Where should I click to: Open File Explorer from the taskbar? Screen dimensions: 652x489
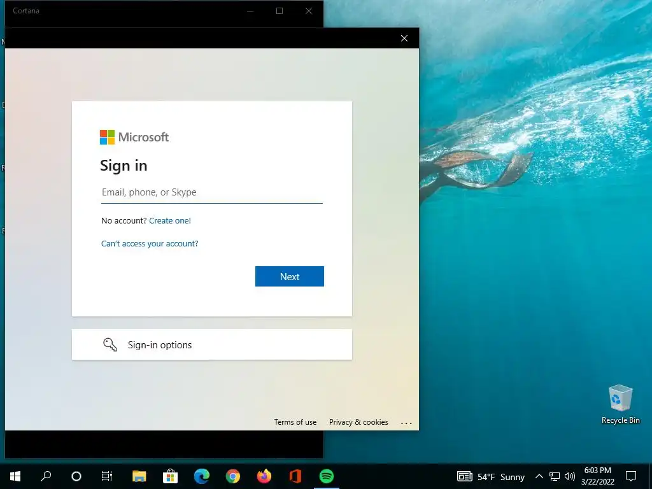(139, 476)
